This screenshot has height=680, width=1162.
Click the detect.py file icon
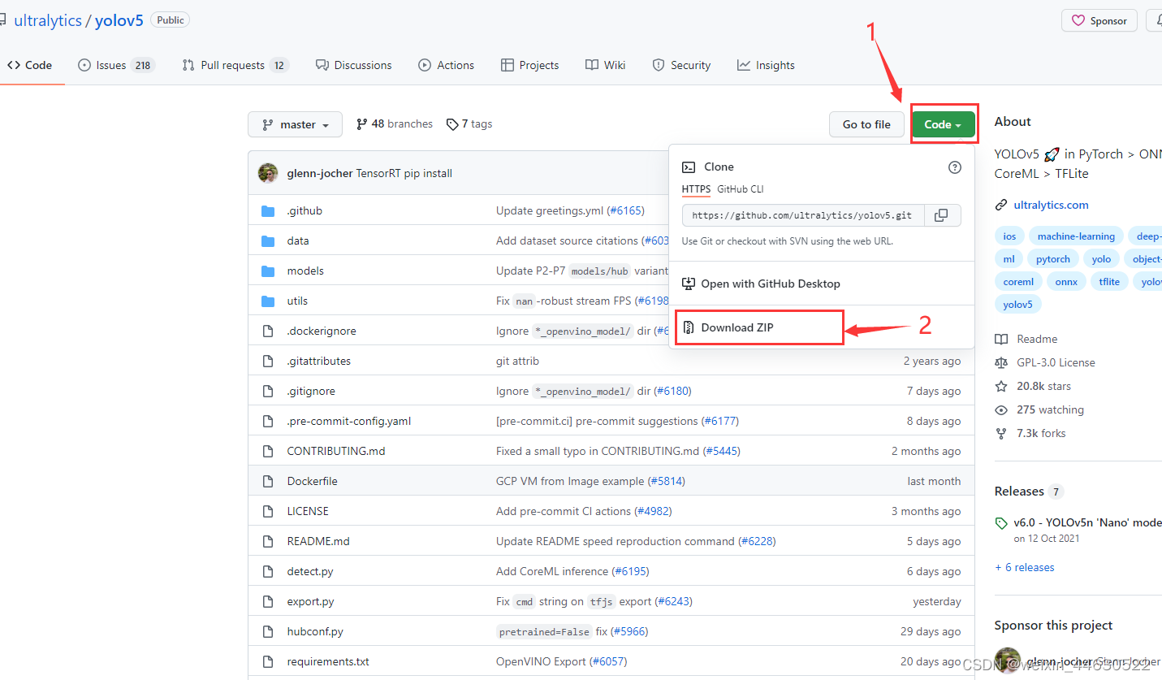pyautogui.click(x=268, y=572)
